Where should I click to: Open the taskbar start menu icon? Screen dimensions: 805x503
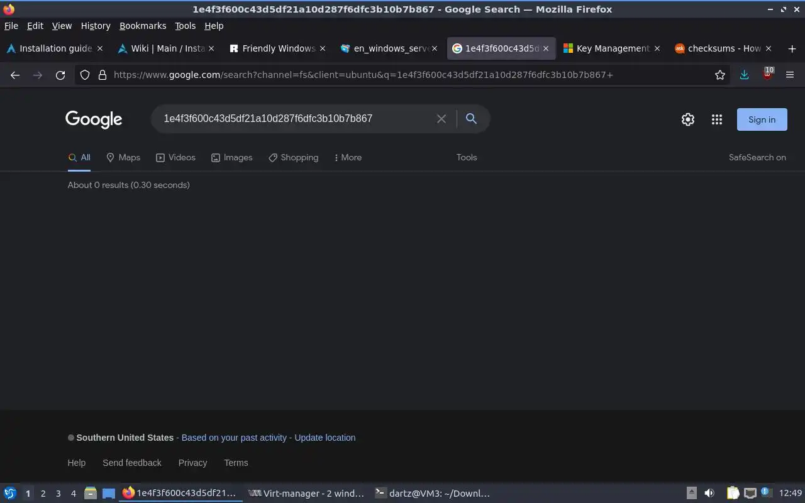(10, 493)
